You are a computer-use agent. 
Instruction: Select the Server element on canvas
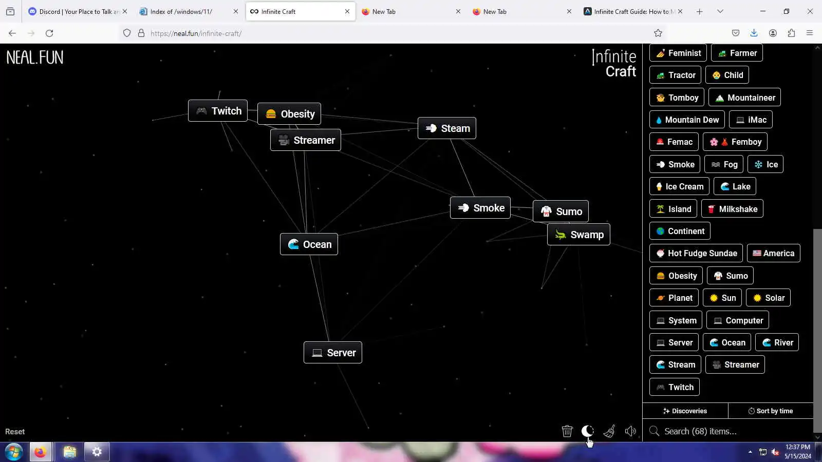click(333, 353)
